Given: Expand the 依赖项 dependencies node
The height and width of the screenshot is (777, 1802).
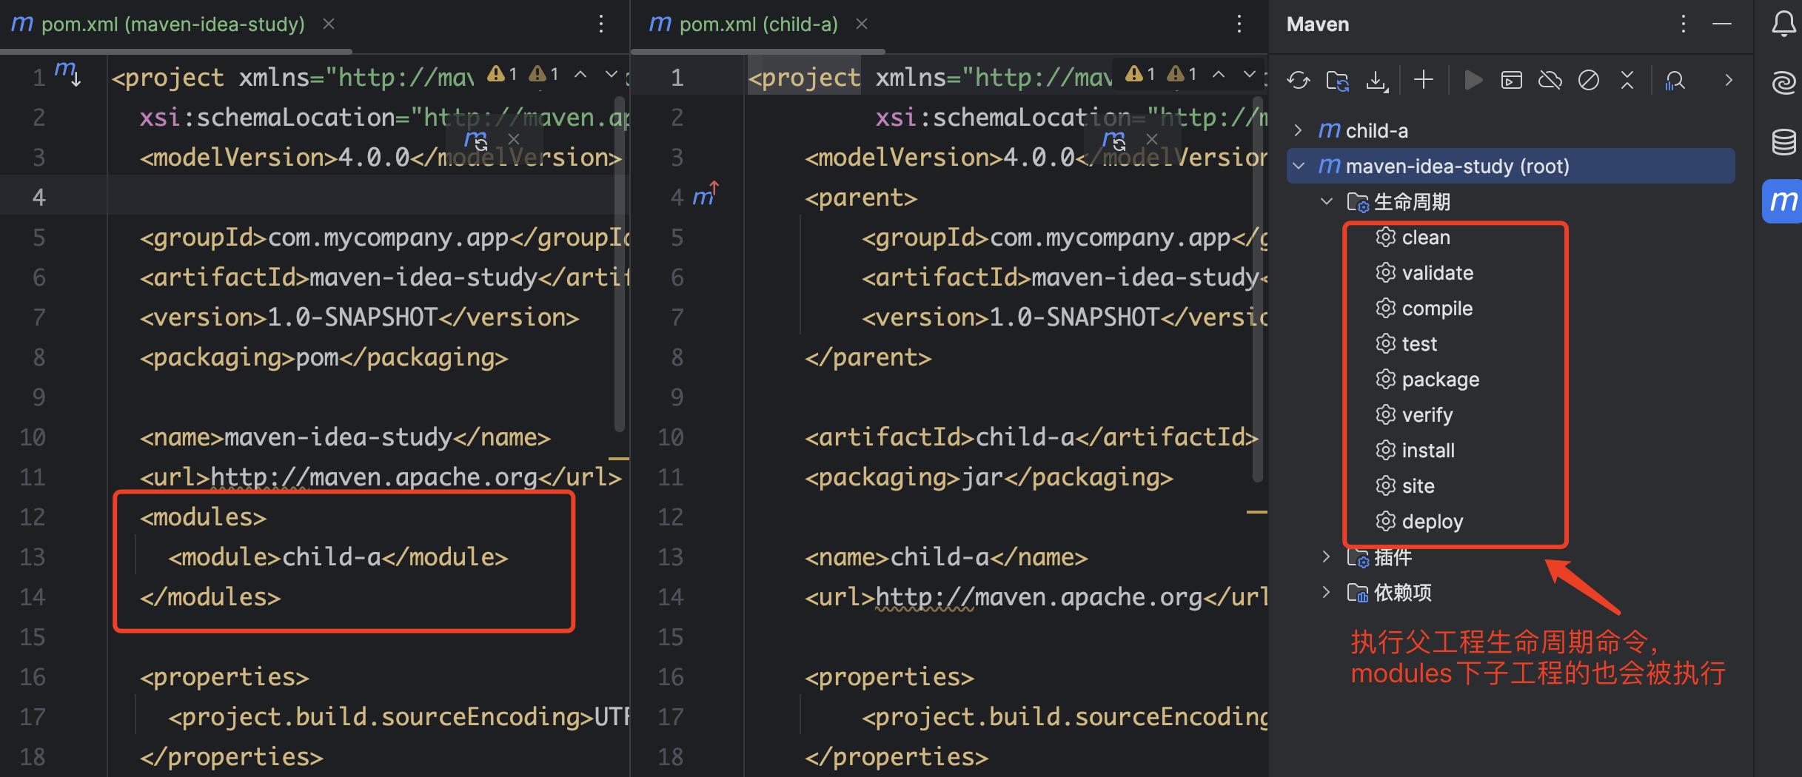Looking at the screenshot, I should [1327, 593].
